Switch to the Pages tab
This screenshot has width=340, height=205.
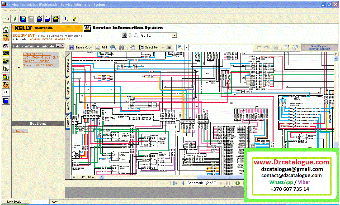(x=68, y=122)
